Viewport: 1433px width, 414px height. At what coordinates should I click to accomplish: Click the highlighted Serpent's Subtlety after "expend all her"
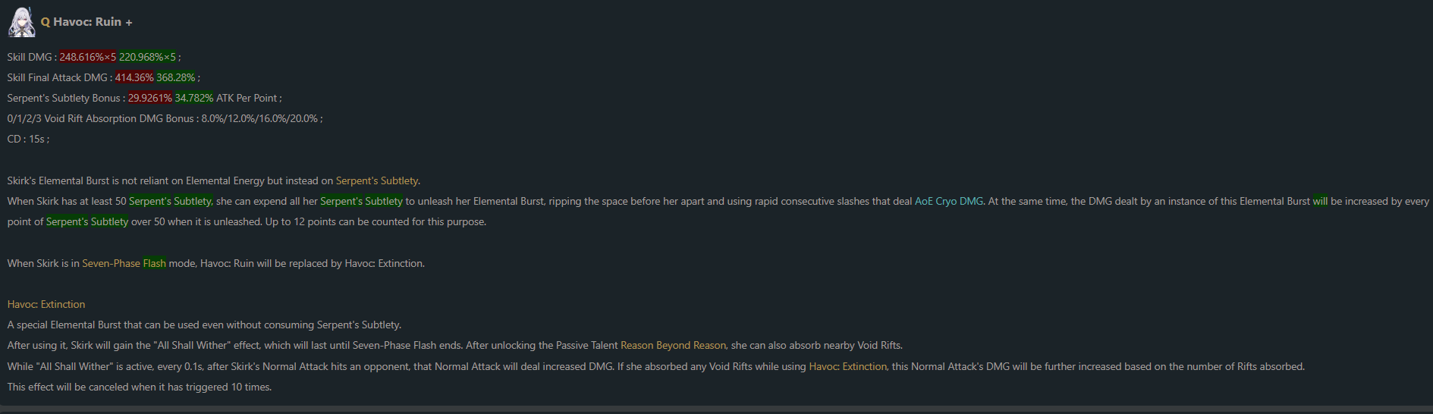point(361,201)
